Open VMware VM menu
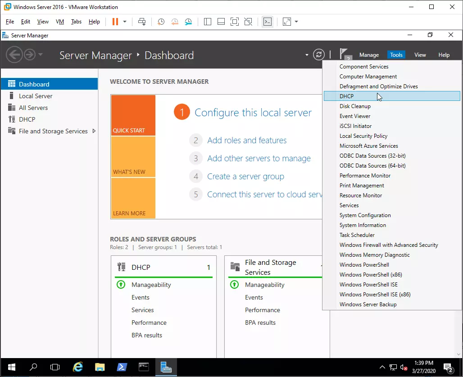 pyautogui.click(x=59, y=22)
